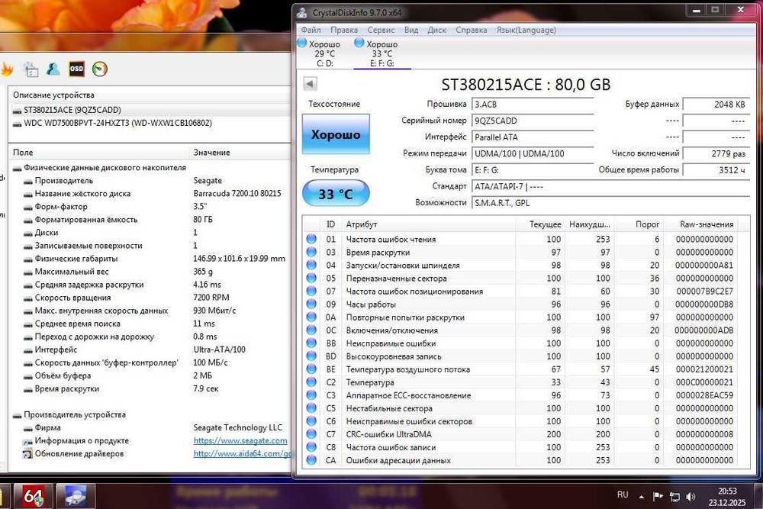The image size is (763, 509).
Task: Click the 33 °C temperature button
Action: click(336, 194)
